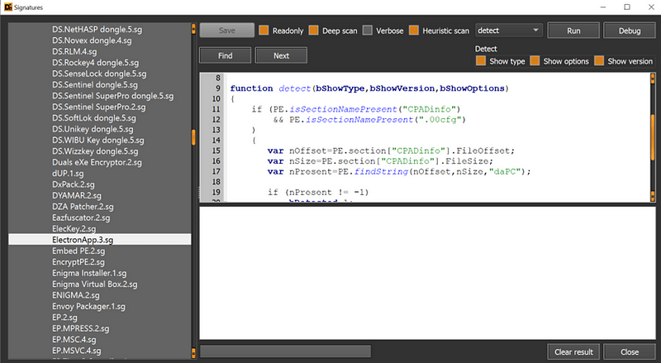Image resolution: width=661 pixels, height=363 pixels.
Task: Click the Save button
Action: coord(226,31)
